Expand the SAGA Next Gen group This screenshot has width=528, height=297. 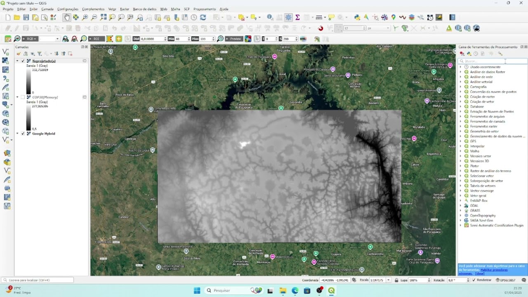(461, 220)
